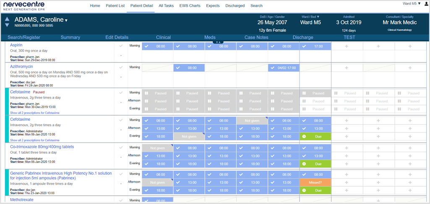The width and height of the screenshot is (430, 204).
Task: Click the collapse handle under Meds tab
Action: [218, 42]
